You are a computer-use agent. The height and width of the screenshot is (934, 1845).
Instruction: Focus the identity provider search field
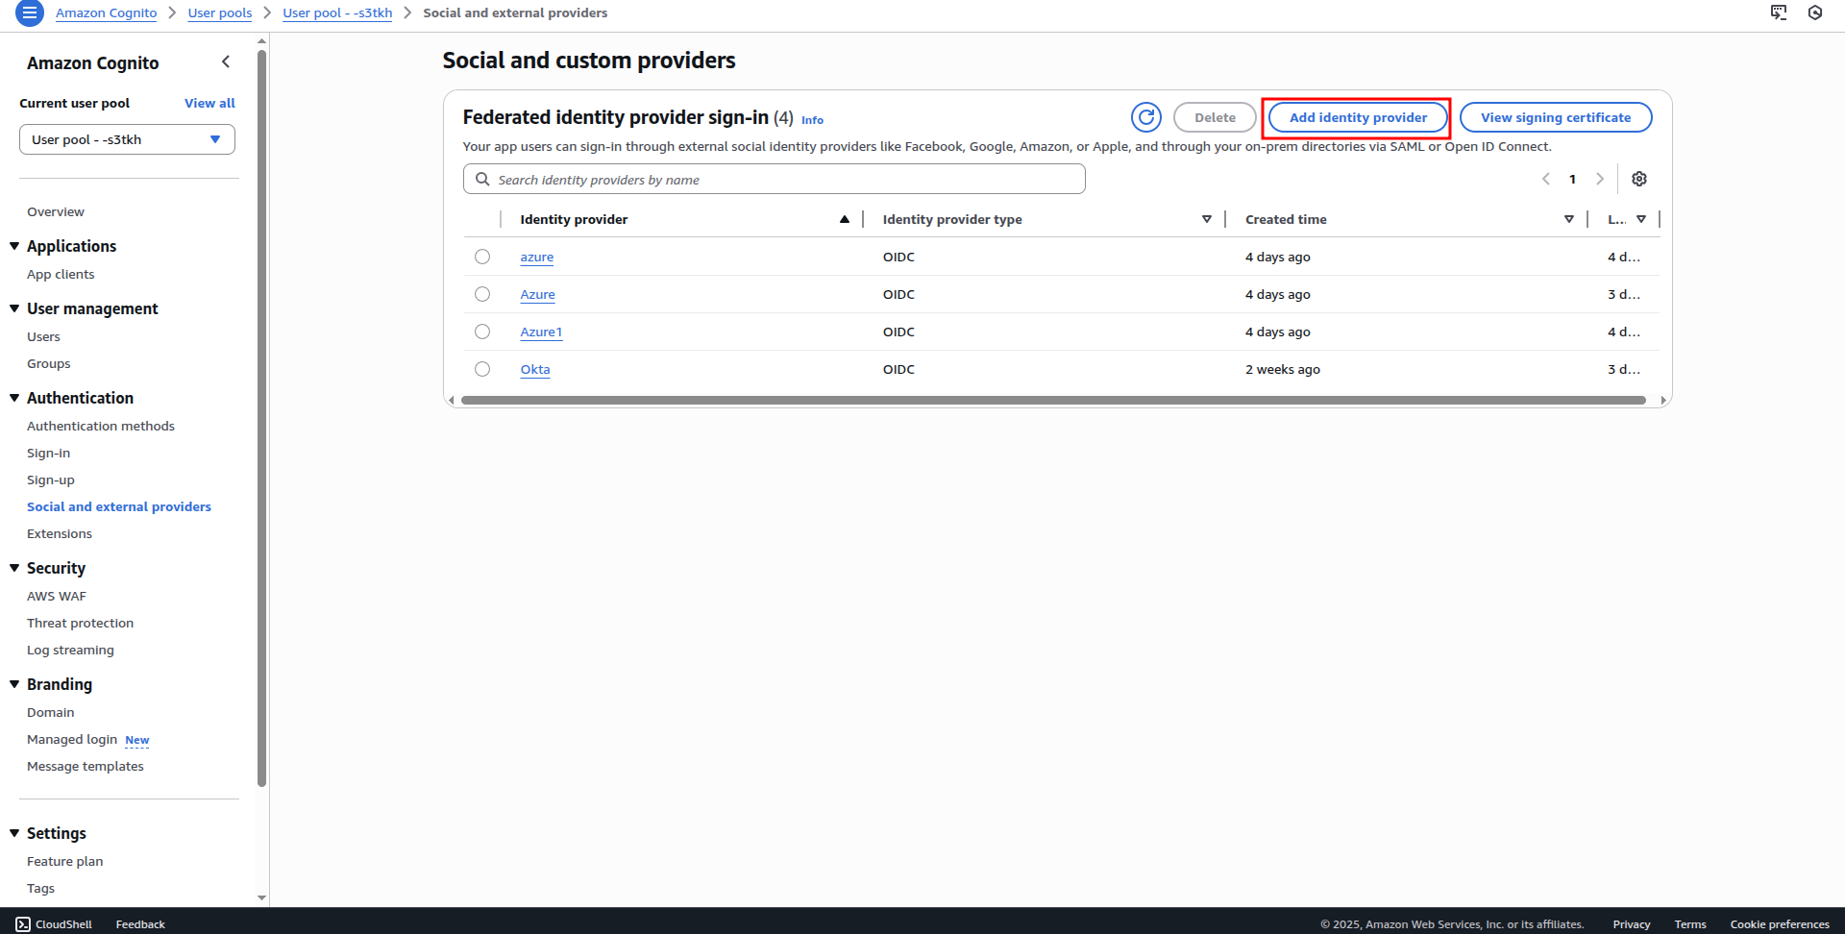775,179
